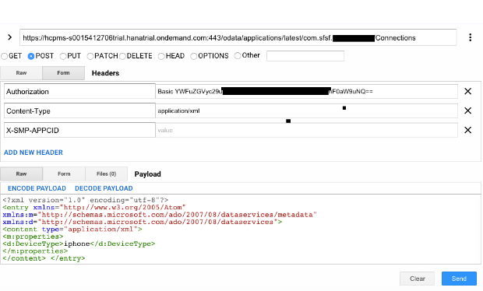Open the three-dot options menu
The image size is (483, 291).
pyautogui.click(x=470, y=37)
